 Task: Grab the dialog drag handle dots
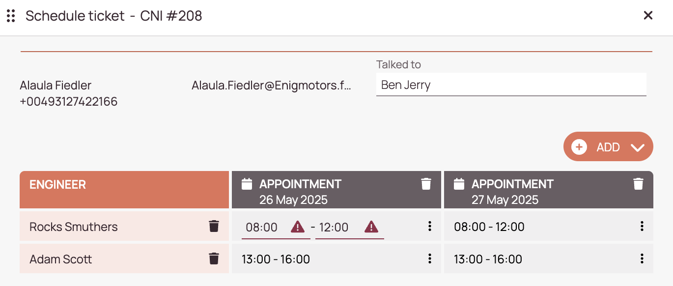pos(11,16)
